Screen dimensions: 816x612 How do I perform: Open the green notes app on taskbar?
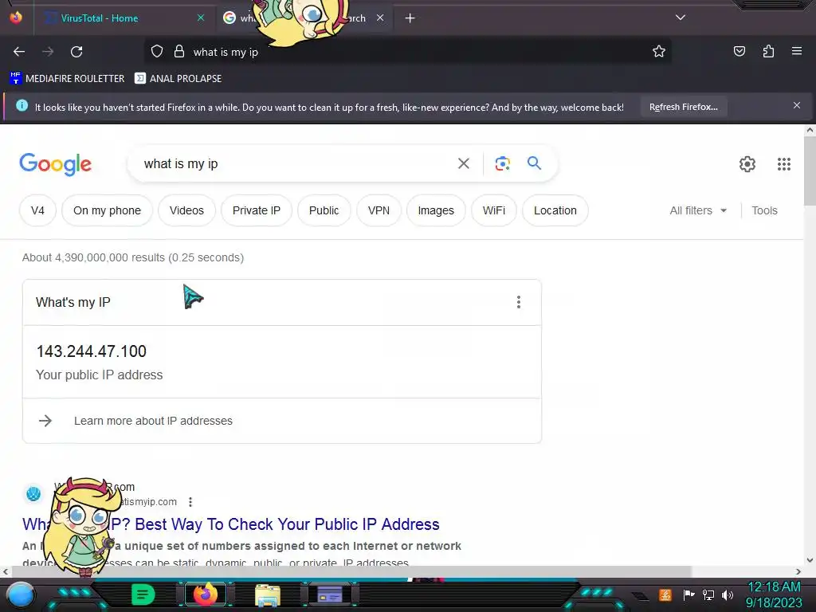(x=143, y=594)
